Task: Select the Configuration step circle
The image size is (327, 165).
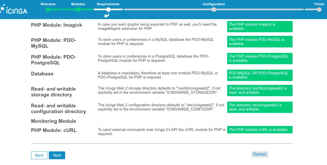Action: (x=214, y=10)
